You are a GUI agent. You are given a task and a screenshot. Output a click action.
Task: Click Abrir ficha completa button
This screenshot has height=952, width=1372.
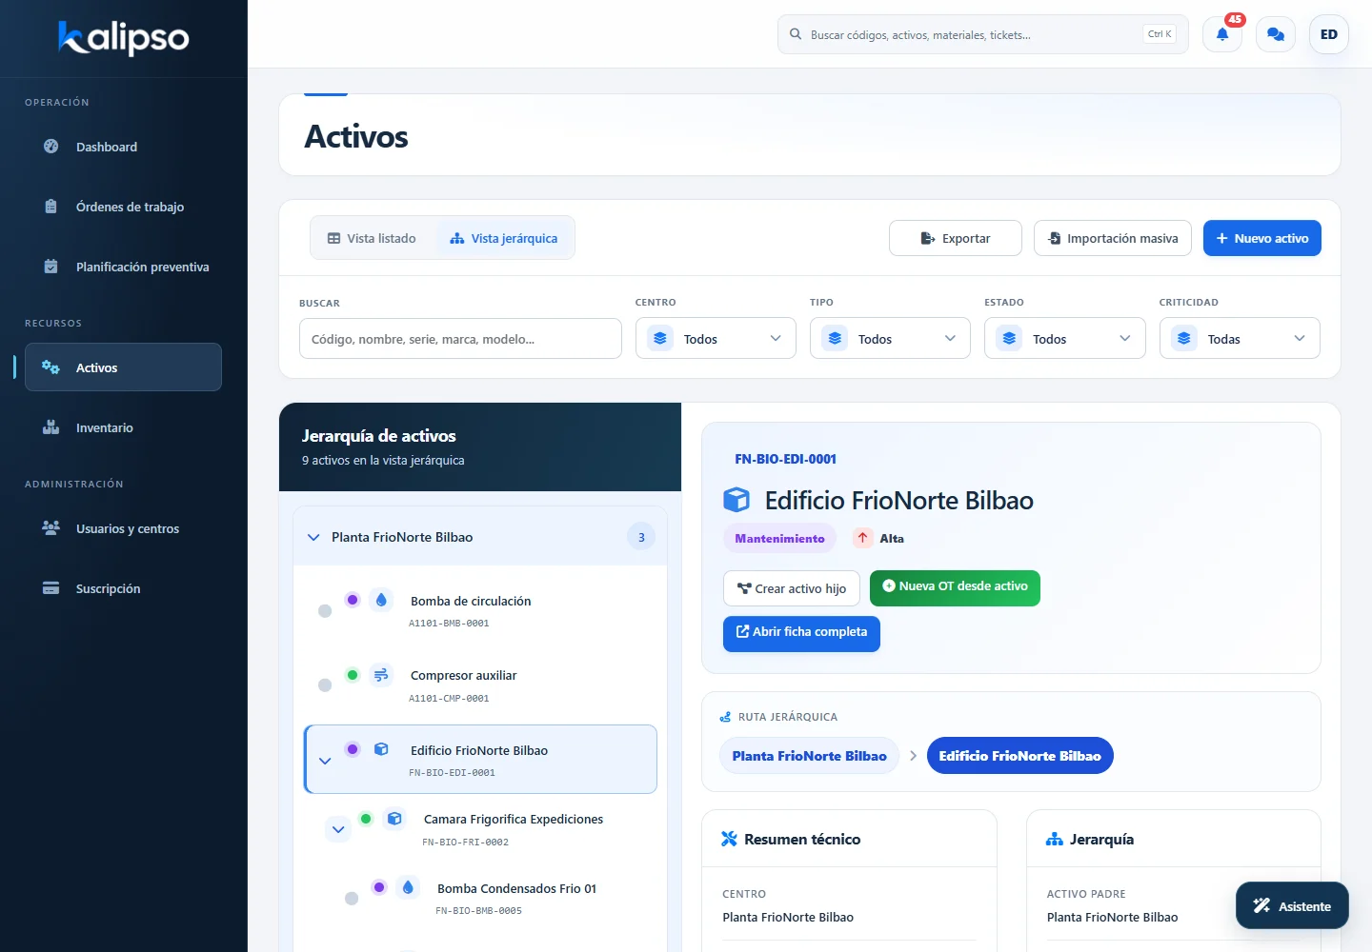point(801,634)
